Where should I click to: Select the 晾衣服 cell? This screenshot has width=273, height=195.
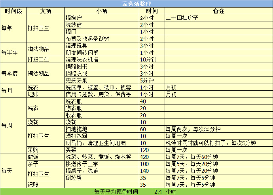click(x=102, y=108)
